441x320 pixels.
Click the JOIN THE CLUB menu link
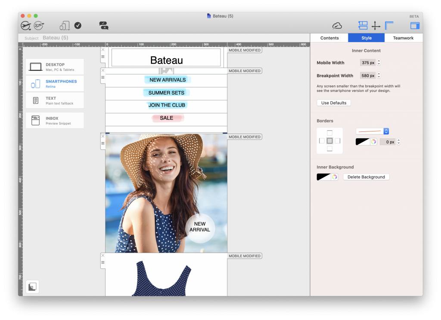167,105
